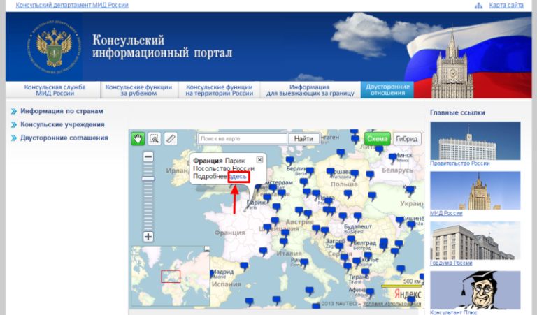Activate the magnifier zoom-area tool
537x315 pixels.
pyautogui.click(x=155, y=138)
